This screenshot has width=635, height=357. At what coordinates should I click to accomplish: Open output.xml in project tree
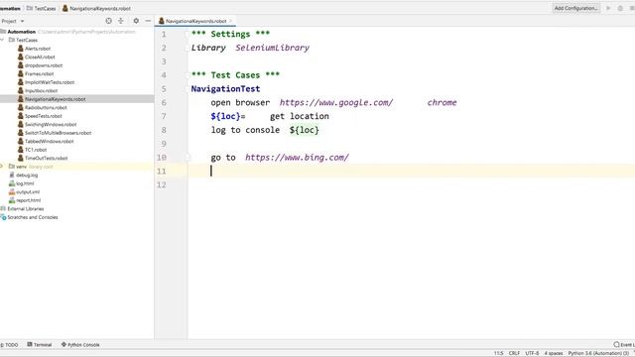click(28, 191)
